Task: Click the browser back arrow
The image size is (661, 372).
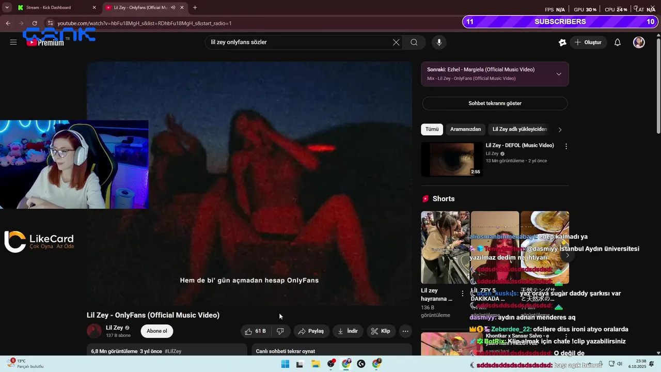Action: [x=8, y=23]
